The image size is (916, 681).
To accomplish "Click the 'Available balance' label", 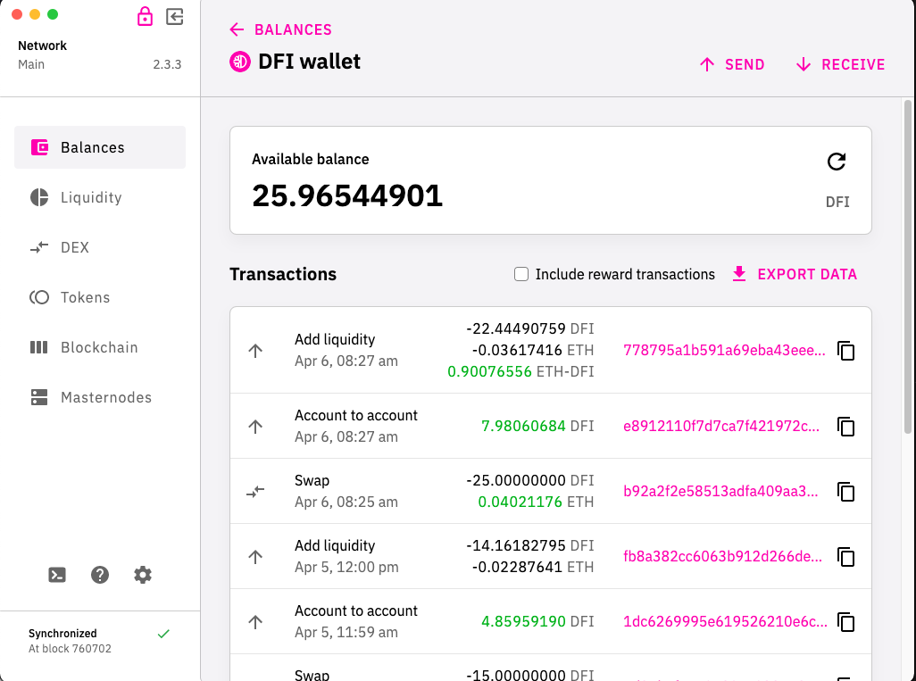I will (x=310, y=160).
